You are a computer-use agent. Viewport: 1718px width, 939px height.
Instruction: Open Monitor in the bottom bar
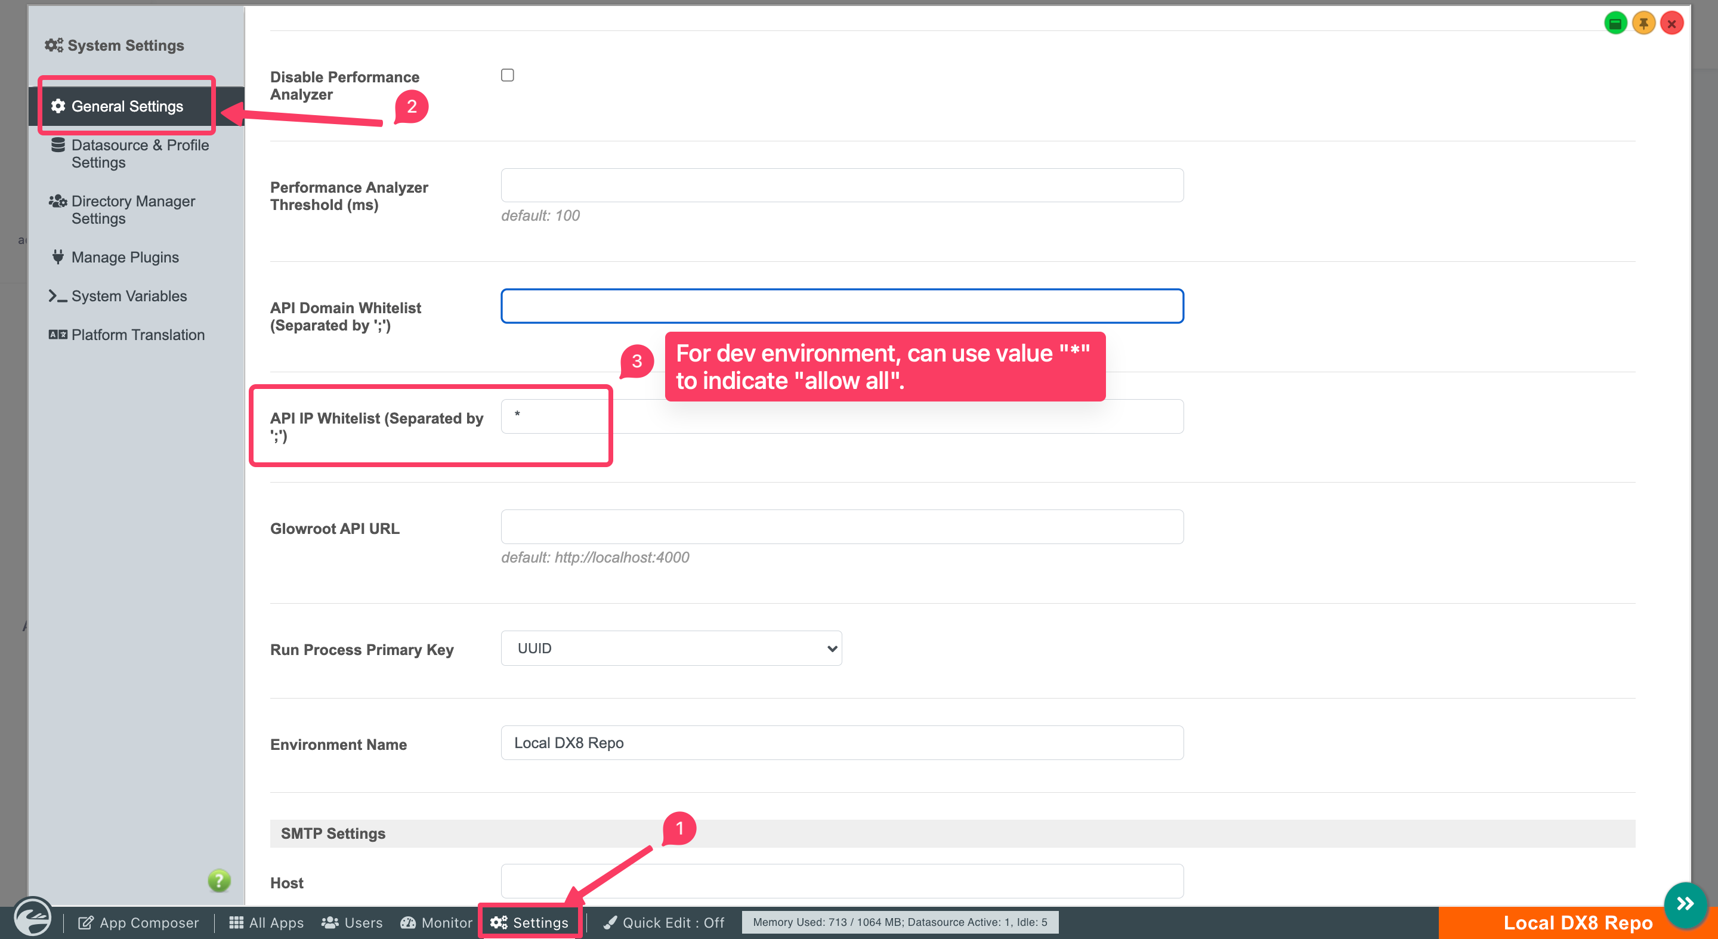pos(436,922)
